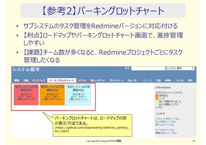206x145 pixels.
Task: Click progress bar in 会計システム card
Action: click(x=78, y=101)
